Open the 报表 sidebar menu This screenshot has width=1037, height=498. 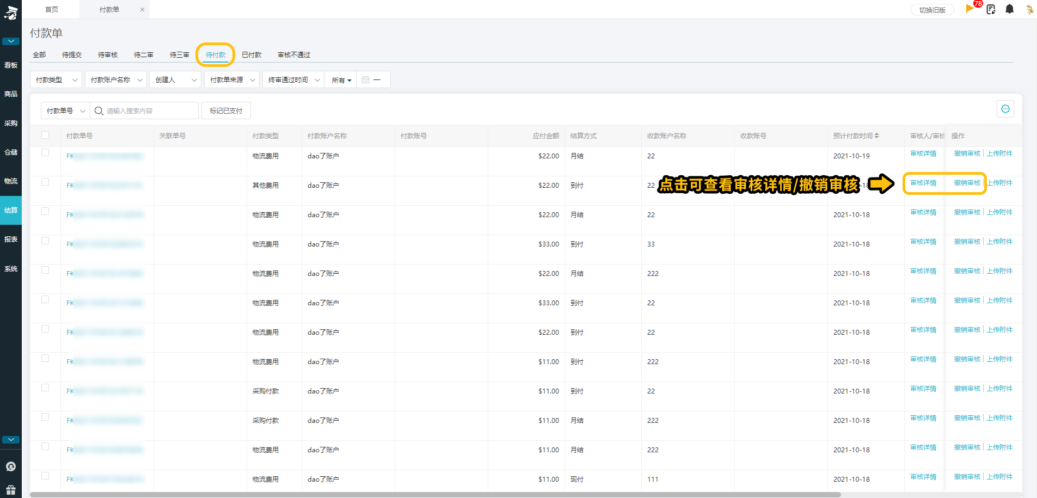click(x=11, y=239)
